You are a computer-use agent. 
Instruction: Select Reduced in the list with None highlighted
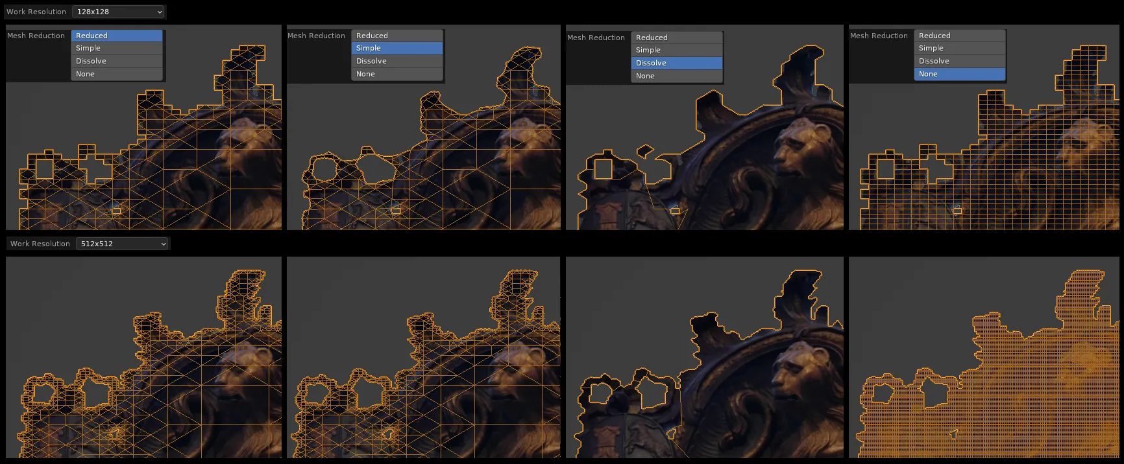[x=959, y=36]
